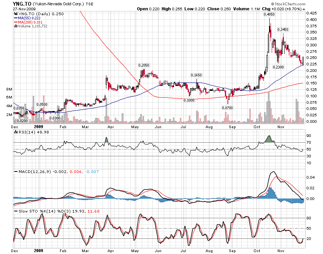Screen dimensions: 323x254
Task: Click the 0.0300 price label
Action: pyautogui.click(x=55, y=118)
